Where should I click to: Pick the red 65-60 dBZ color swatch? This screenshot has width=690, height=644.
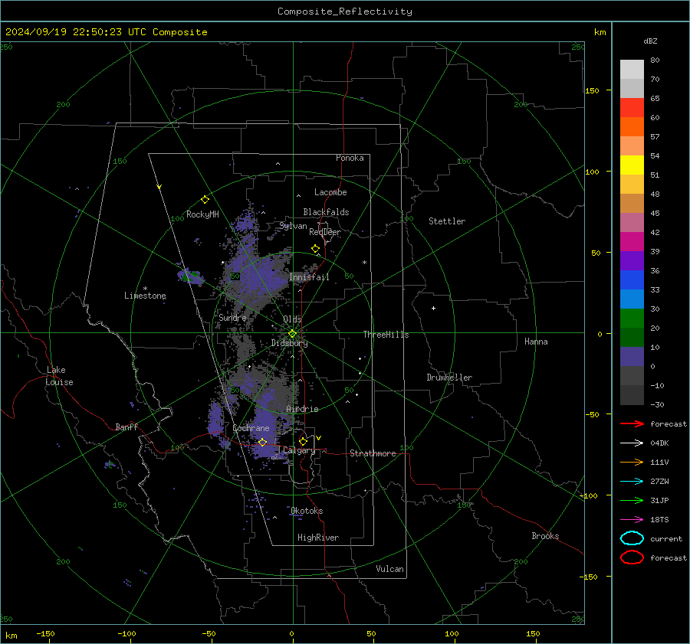point(632,108)
